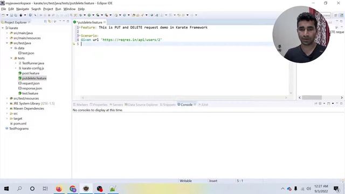Switch to the Data Source Explorer tab
The image size is (345, 194).
[x=141, y=105]
